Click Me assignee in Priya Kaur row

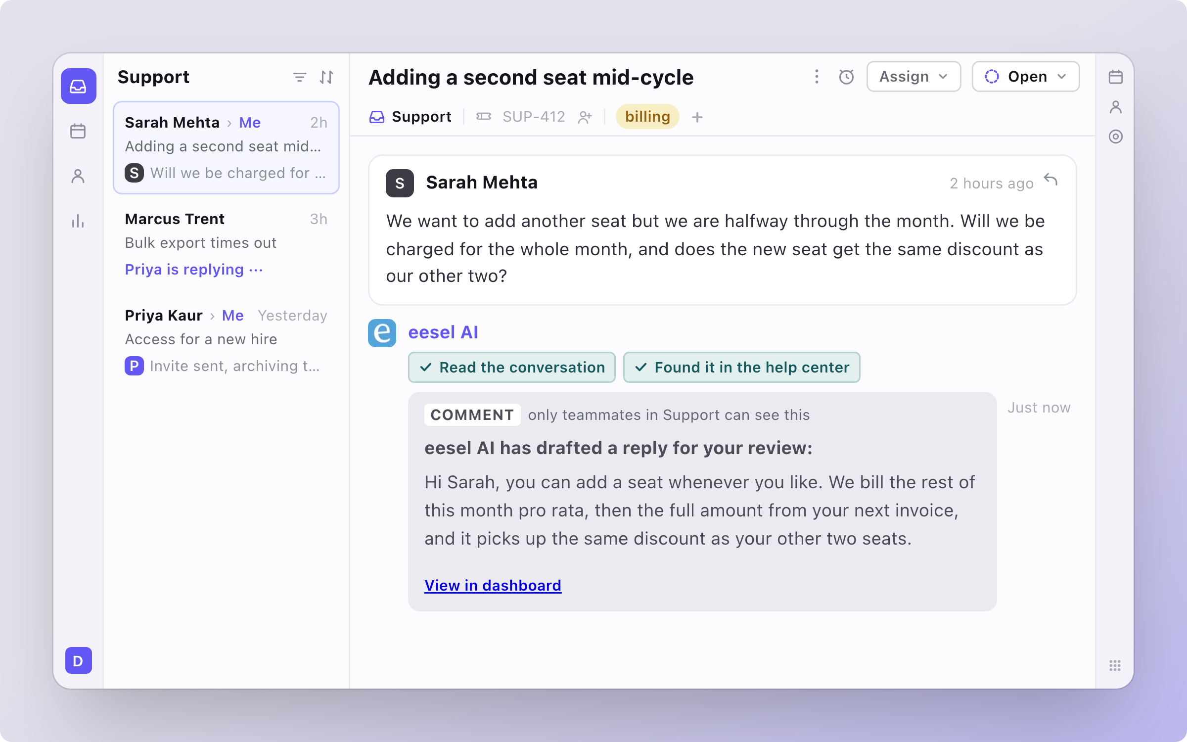pos(232,316)
